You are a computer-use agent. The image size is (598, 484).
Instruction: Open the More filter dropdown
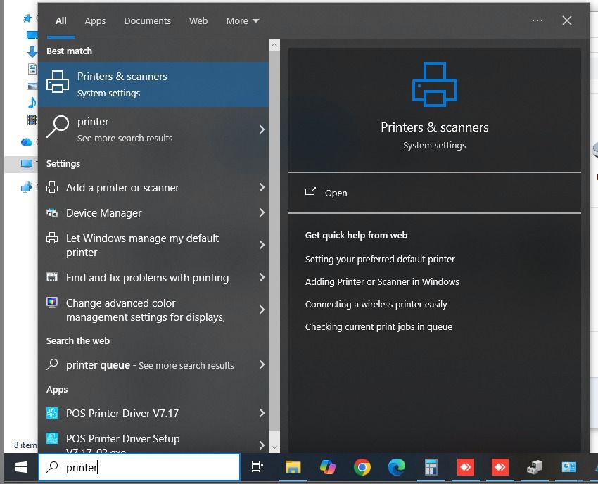[x=243, y=20]
